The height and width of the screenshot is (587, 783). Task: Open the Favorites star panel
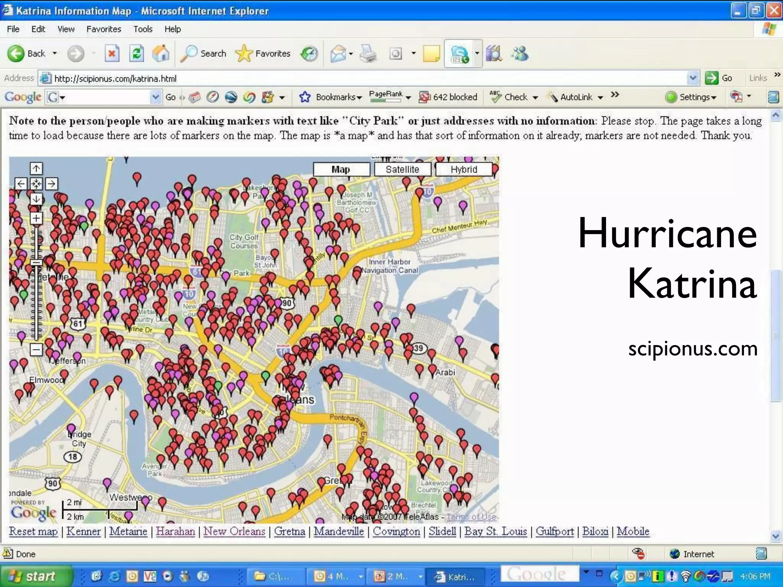263,54
